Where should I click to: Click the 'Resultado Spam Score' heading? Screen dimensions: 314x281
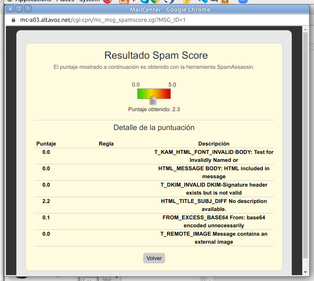point(156,55)
